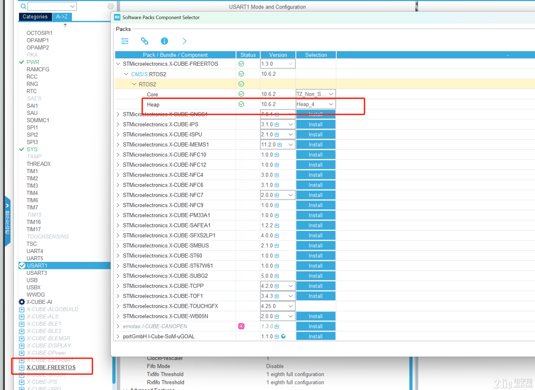Click the chain link icon in Packs
This screenshot has height=390, width=535.
click(145, 41)
